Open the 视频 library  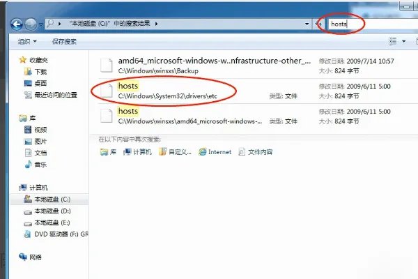(36, 130)
